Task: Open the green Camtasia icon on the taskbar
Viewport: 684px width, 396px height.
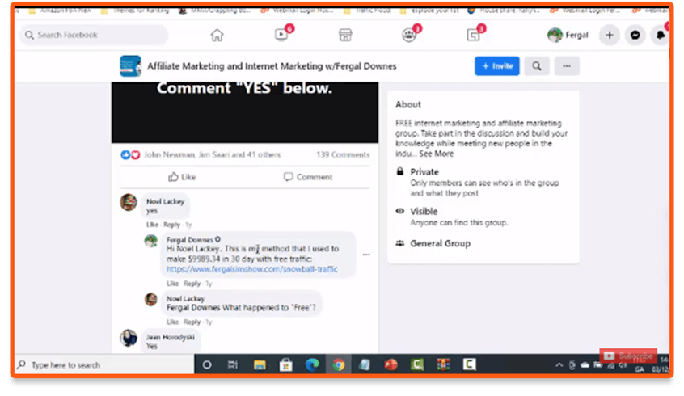Action: pos(417,364)
